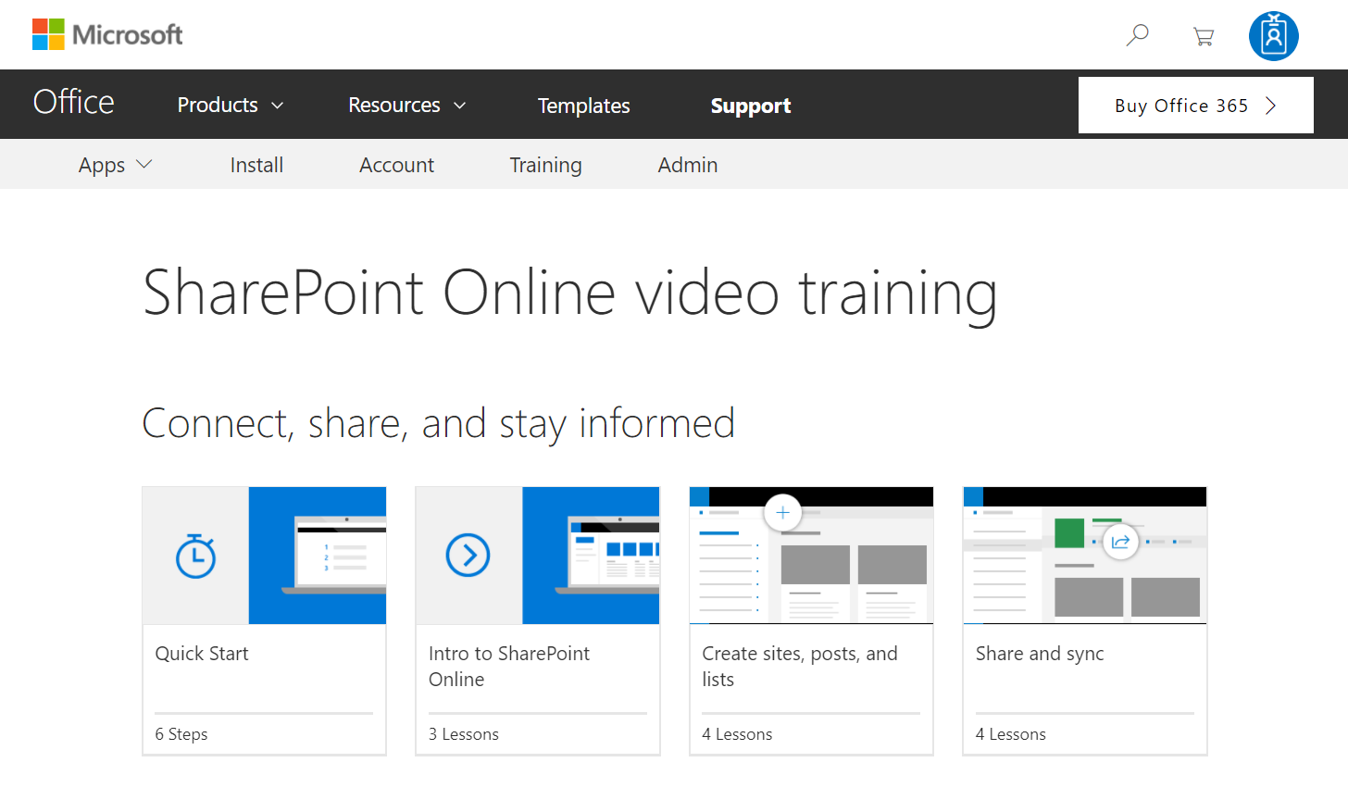Click the plus icon on Create sites thumbnail

pos(782,512)
